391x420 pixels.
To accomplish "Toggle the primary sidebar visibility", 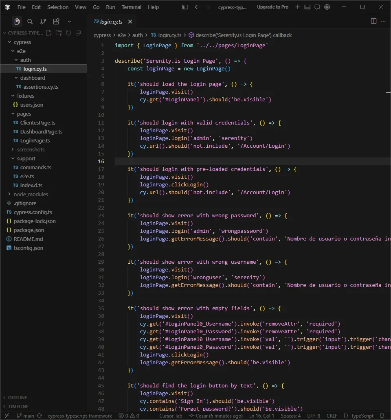I will click(185, 7).
